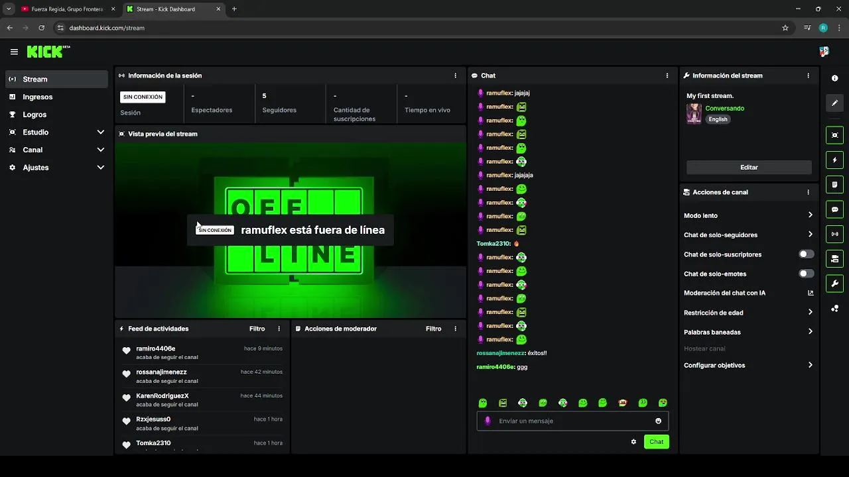This screenshot has height=477, width=849.
Task: Open Restricción de edad options
Action: (749, 313)
